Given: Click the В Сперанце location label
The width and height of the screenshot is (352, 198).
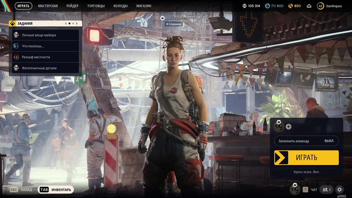Looking at the screenshot, I should point(174,24).
